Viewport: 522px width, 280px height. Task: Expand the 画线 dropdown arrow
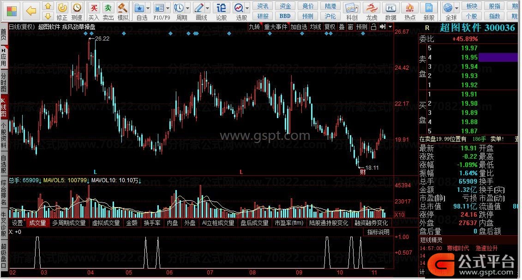coord(208,8)
